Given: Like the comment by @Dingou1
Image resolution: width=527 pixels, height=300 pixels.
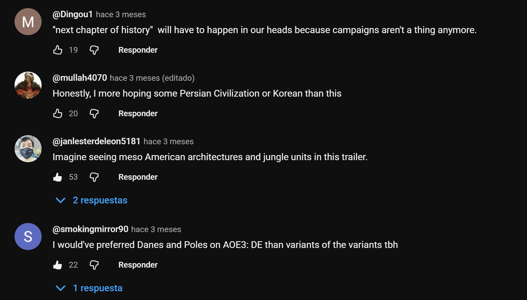Looking at the screenshot, I should point(58,50).
